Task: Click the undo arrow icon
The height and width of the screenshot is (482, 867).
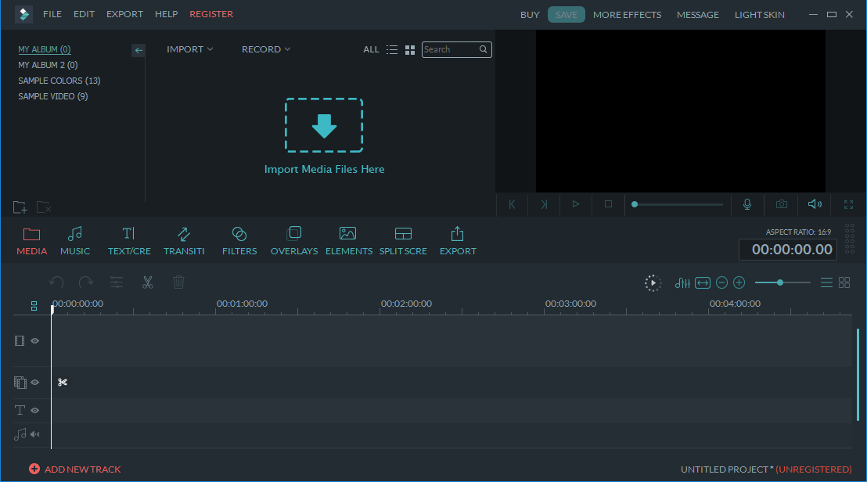Action: (56, 282)
